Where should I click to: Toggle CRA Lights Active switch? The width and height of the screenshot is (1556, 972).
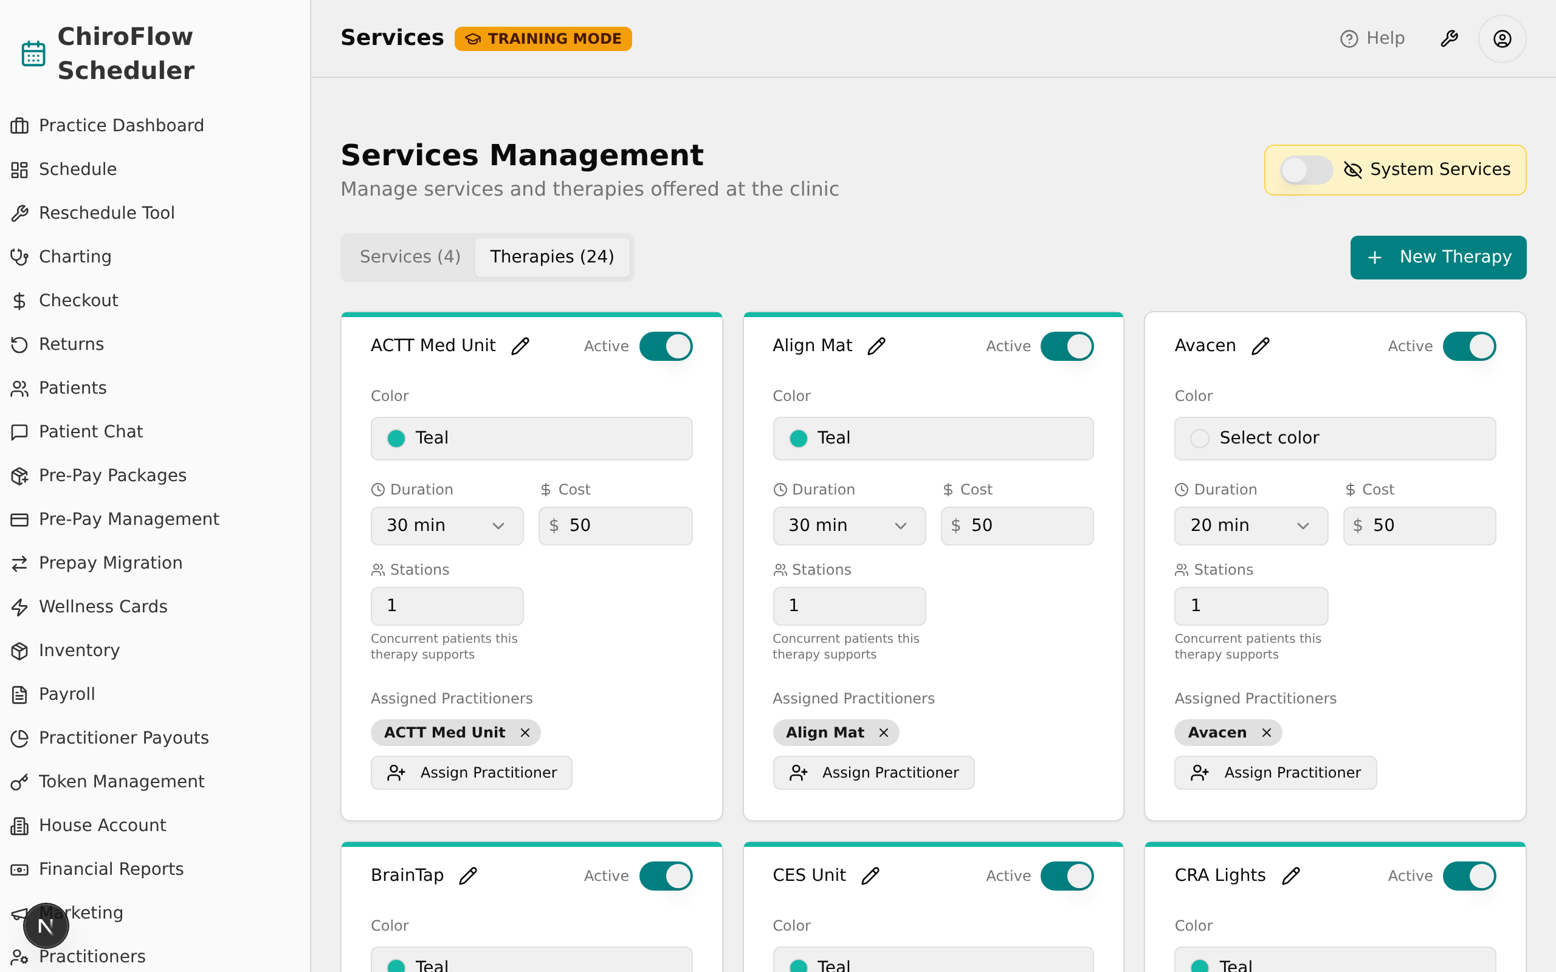(1469, 875)
